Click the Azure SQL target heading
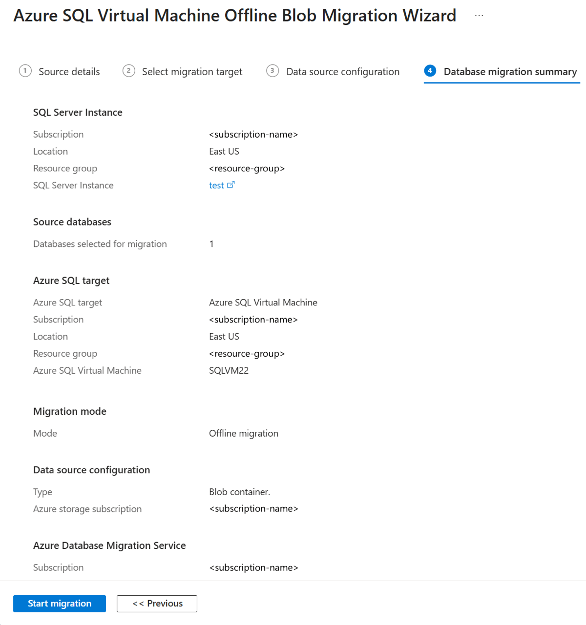 click(71, 281)
